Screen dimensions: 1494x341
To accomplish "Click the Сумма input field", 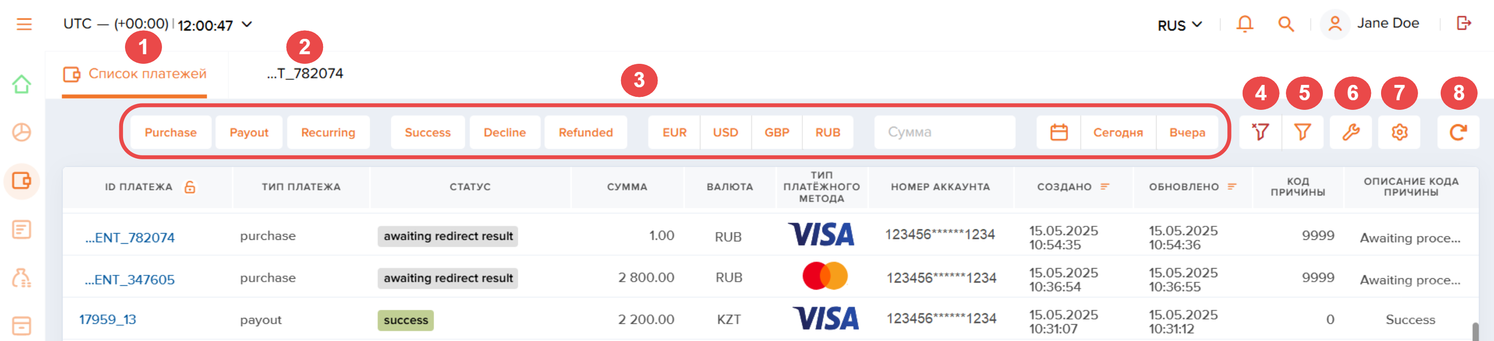I will click(945, 132).
